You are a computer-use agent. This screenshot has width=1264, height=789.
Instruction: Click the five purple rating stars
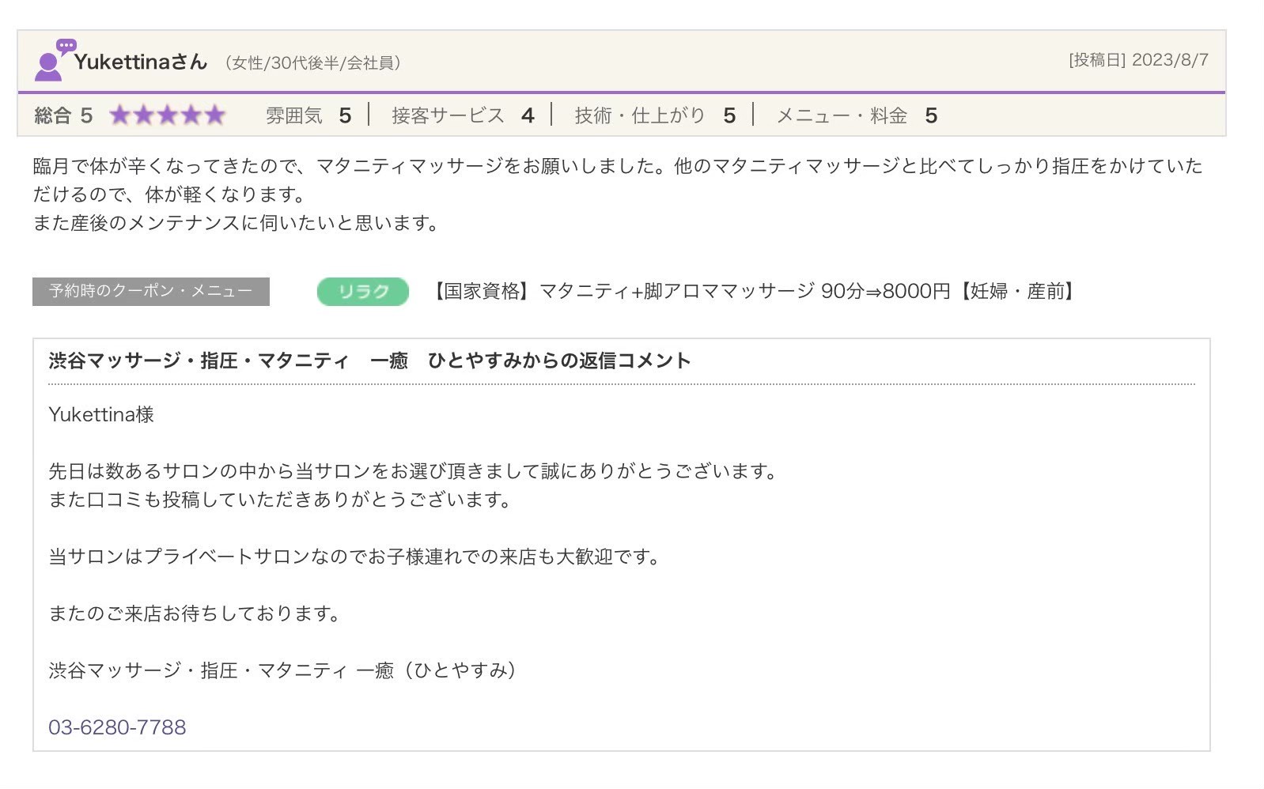pos(168,115)
